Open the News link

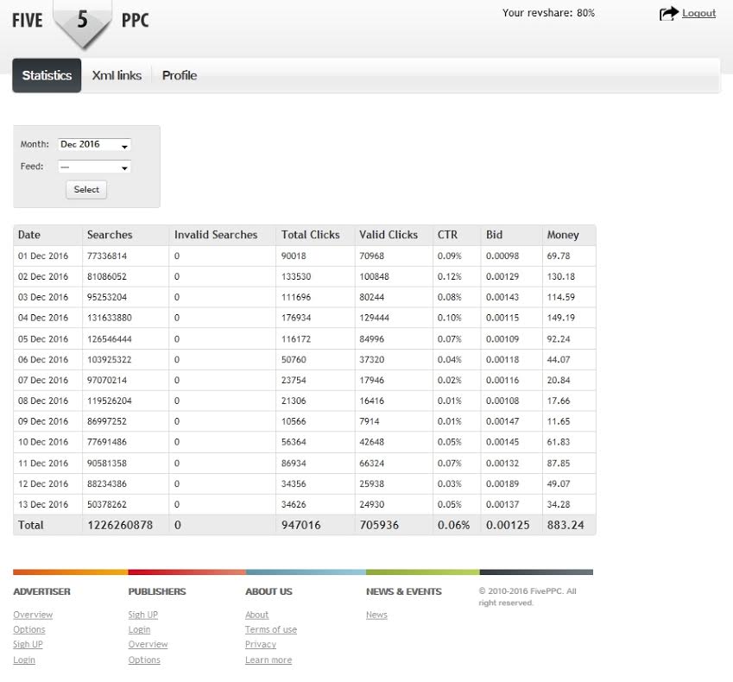tap(376, 616)
